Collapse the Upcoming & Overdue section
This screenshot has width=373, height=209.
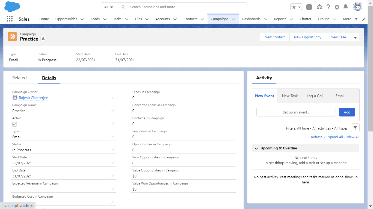pyautogui.click(x=256, y=148)
